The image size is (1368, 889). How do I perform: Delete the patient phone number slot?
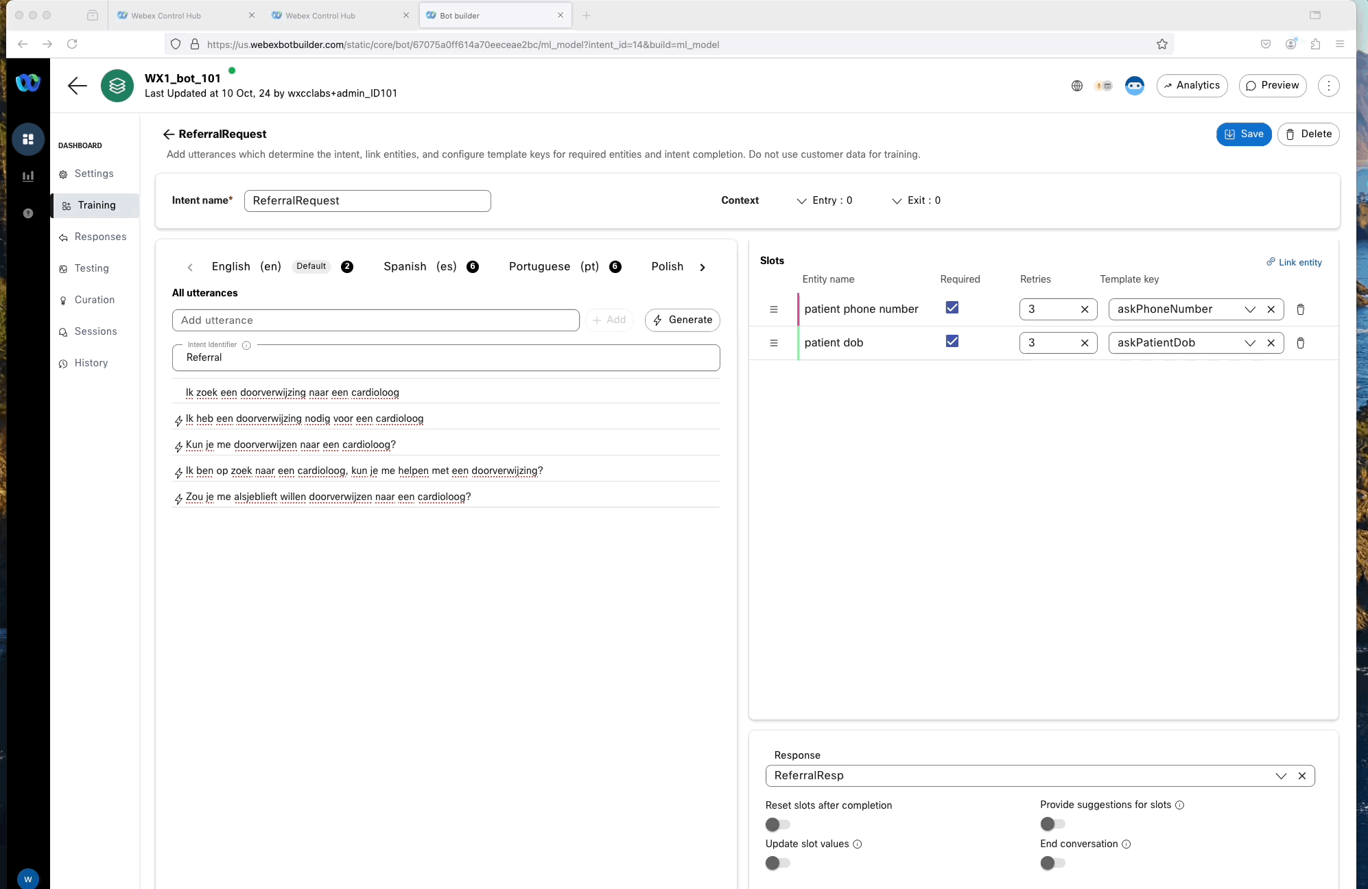(1300, 309)
